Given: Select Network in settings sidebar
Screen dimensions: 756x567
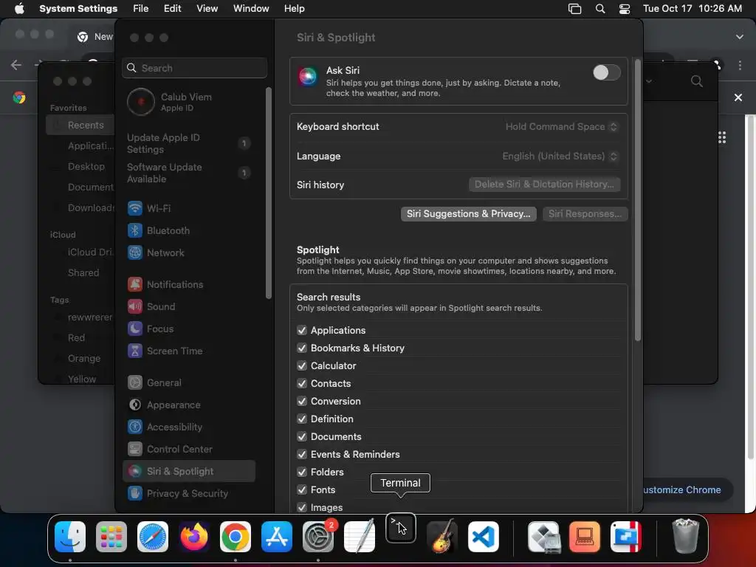Looking at the screenshot, I should pos(189,252).
